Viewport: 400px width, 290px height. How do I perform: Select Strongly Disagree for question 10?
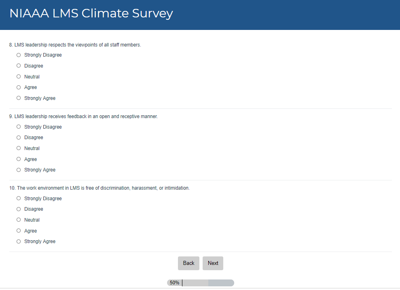[19, 198]
